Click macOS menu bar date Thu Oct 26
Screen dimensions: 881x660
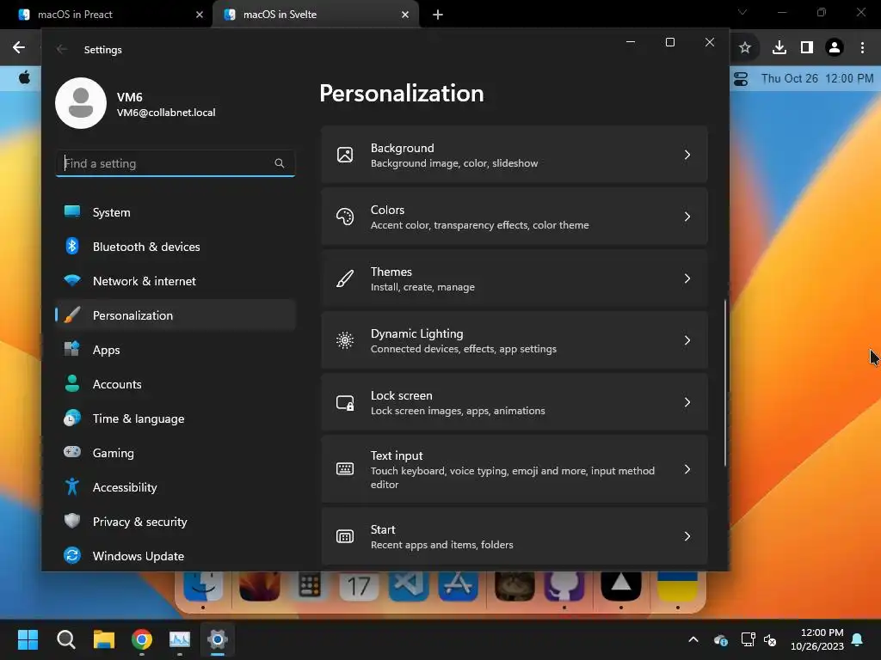(x=790, y=78)
